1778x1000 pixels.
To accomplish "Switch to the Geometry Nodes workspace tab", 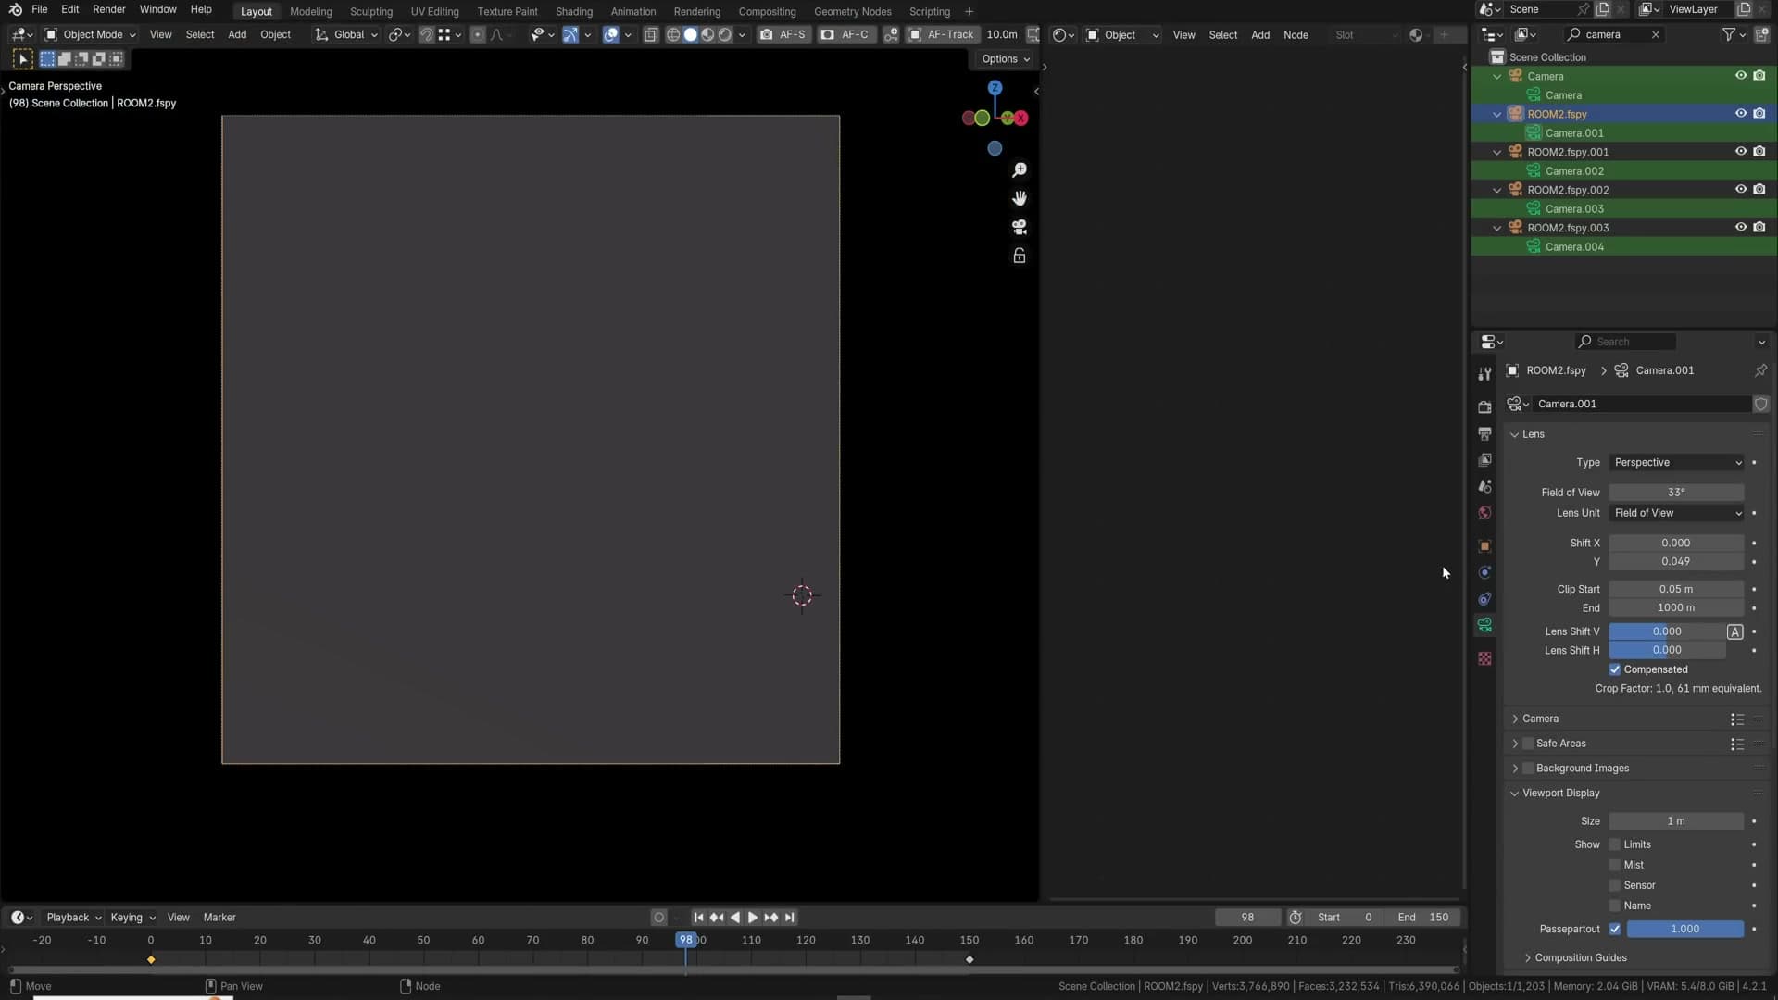I will (x=852, y=11).
